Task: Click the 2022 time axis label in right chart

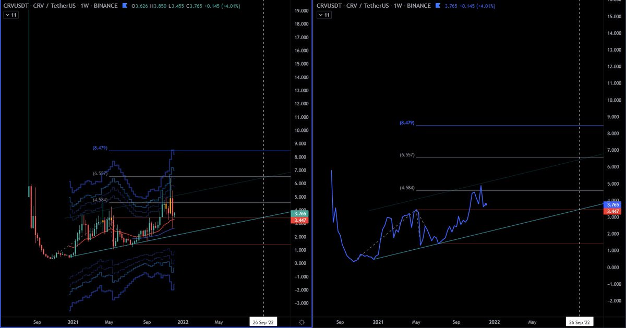Action: click(x=493, y=322)
